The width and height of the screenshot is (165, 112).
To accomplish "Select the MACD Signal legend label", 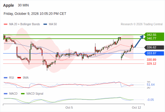I will pos(35,94).
